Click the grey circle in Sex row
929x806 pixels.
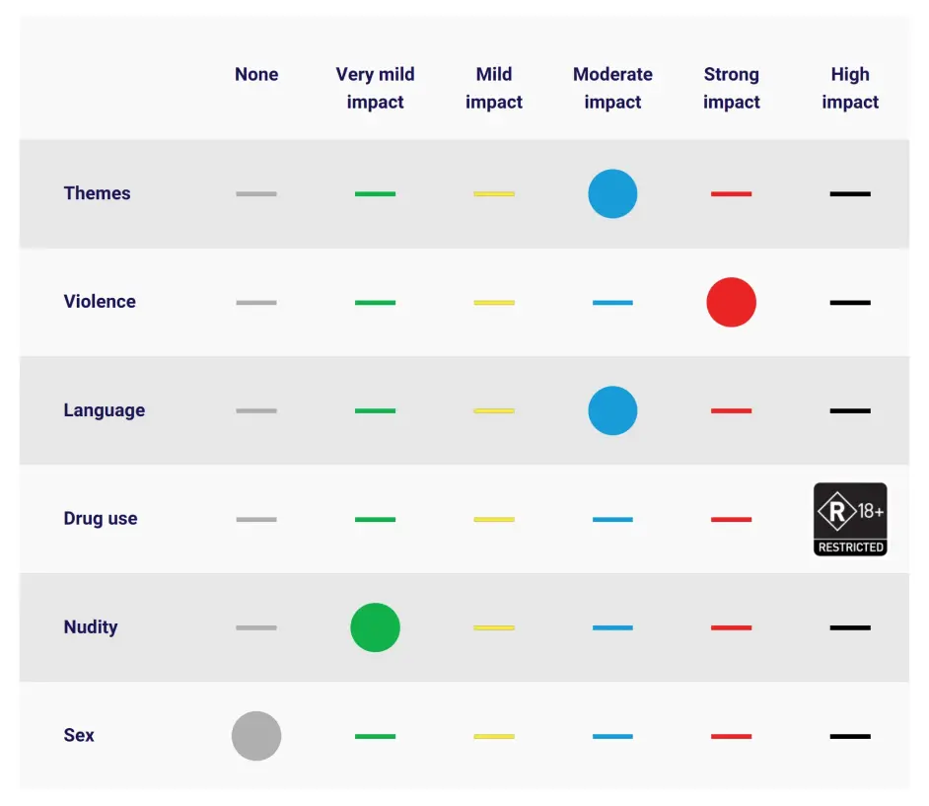[256, 736]
